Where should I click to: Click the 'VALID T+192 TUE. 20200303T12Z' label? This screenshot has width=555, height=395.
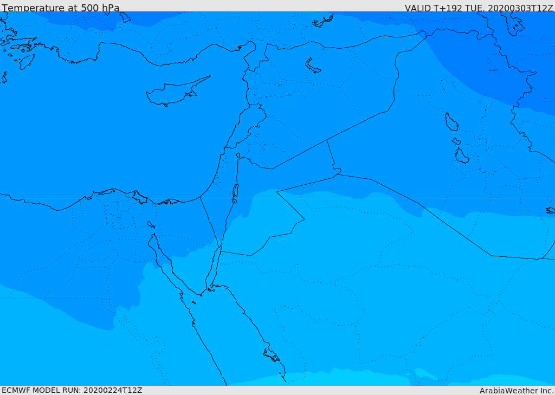[x=479, y=8]
